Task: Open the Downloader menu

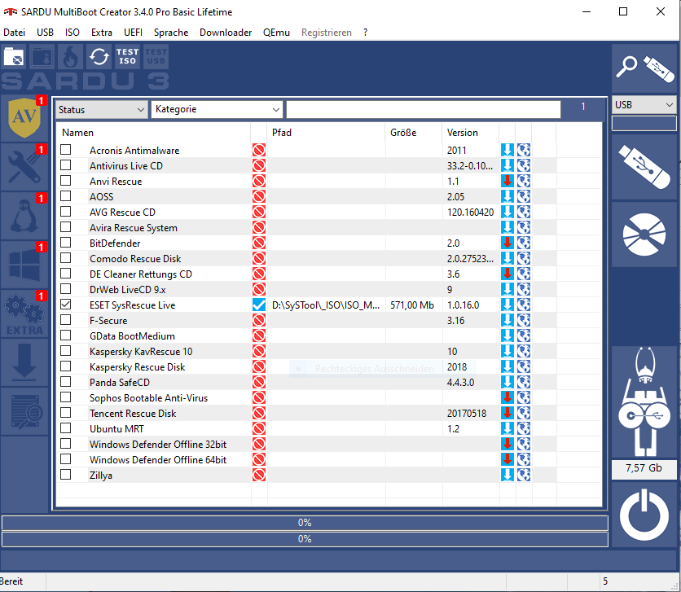Action: coord(226,33)
